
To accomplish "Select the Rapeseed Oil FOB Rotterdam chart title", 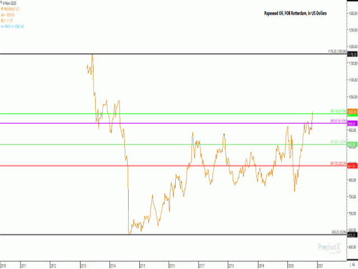I will [x=295, y=13].
